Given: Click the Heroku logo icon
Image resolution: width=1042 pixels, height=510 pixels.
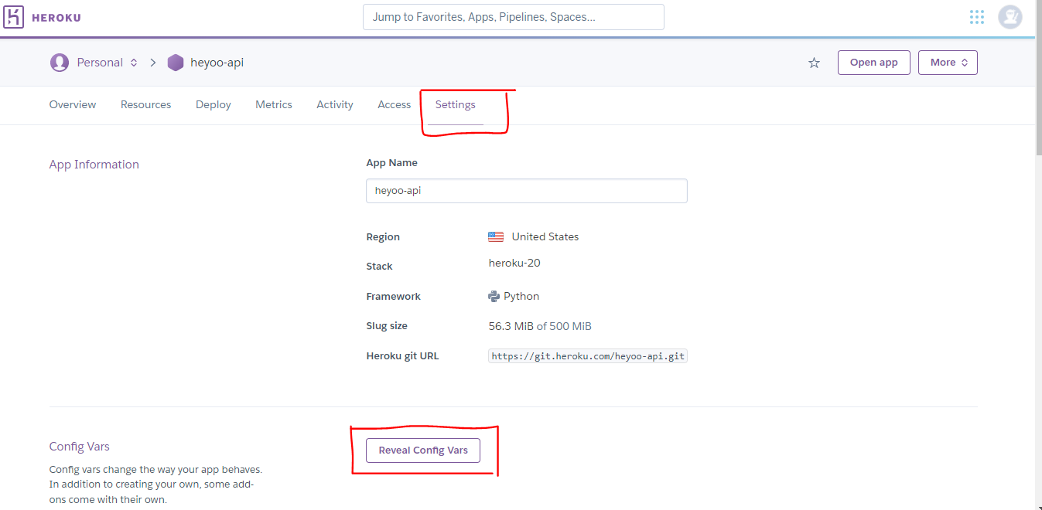Looking at the screenshot, I should pos(14,17).
